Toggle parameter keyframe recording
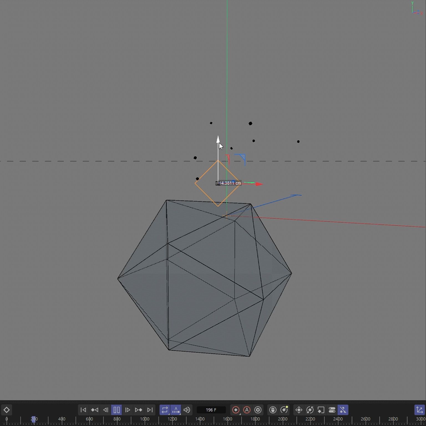 (x=332, y=410)
